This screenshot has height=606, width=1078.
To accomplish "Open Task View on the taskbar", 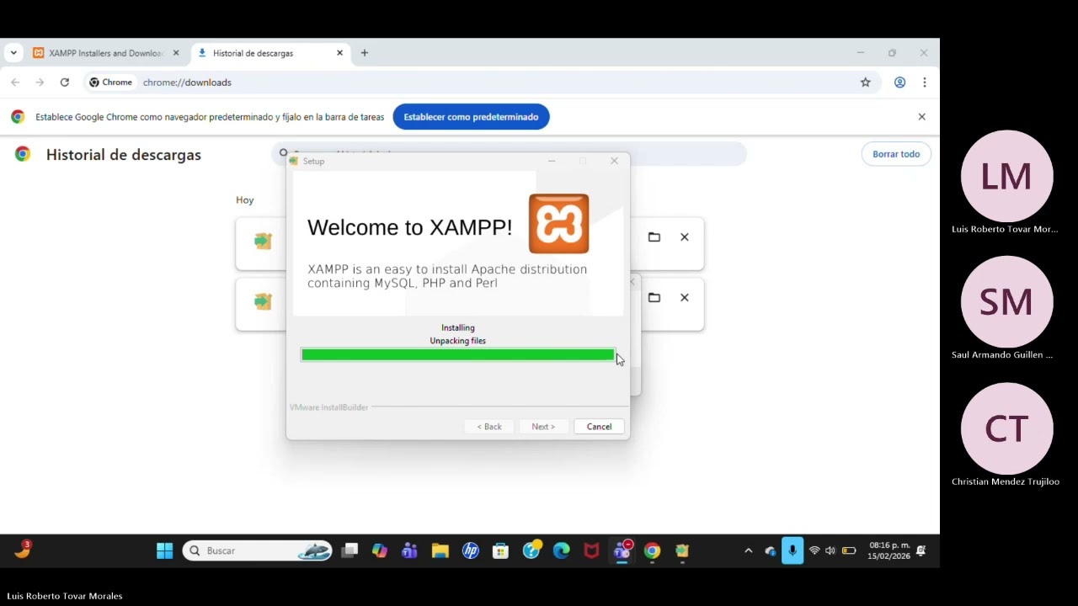I will tap(350, 550).
